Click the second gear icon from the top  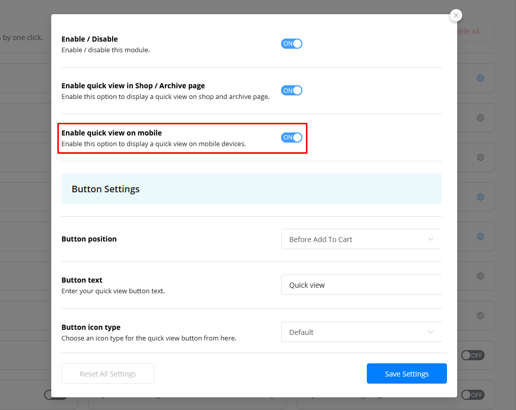[x=480, y=118]
